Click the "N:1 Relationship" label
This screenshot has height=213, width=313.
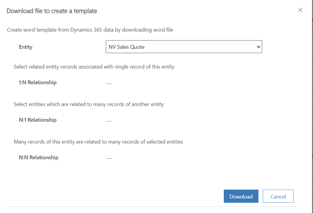click(38, 120)
